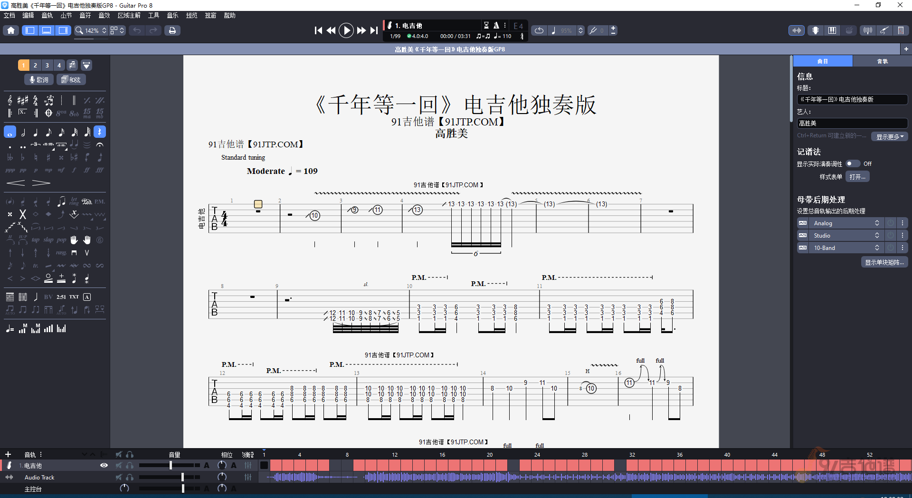
Task: Click the 和弦 chords button
Action: tap(71, 79)
